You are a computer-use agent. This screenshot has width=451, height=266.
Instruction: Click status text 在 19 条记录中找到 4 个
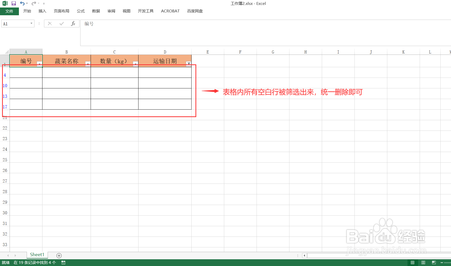(x=35, y=263)
